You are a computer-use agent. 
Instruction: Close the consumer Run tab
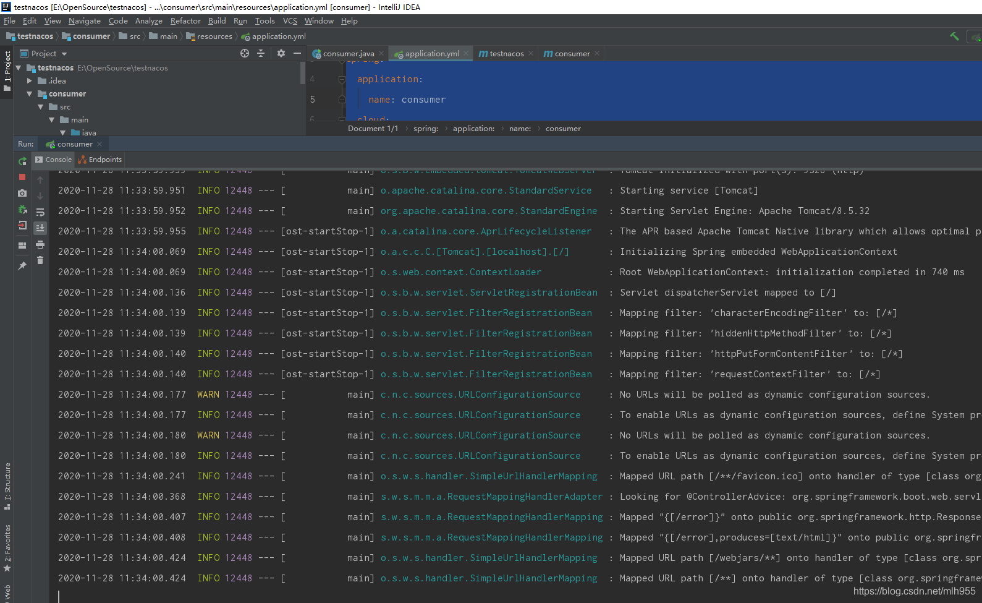[x=99, y=144]
